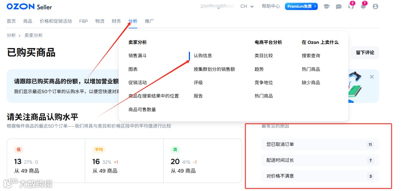
Task: Select 销售漏斗 in the menu
Action: 137,56
